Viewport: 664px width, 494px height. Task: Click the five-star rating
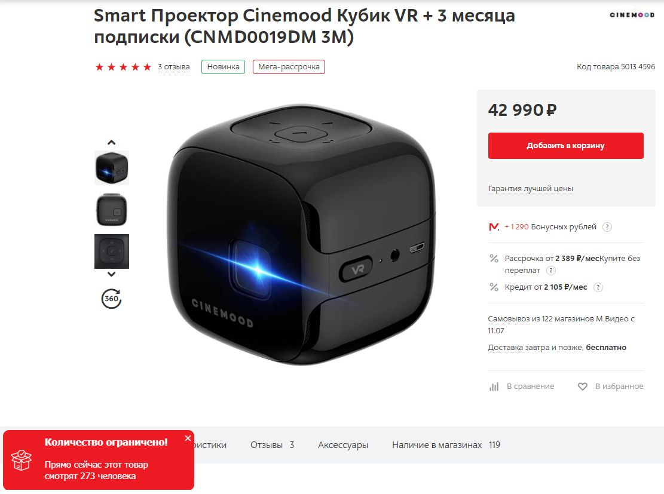(x=123, y=67)
